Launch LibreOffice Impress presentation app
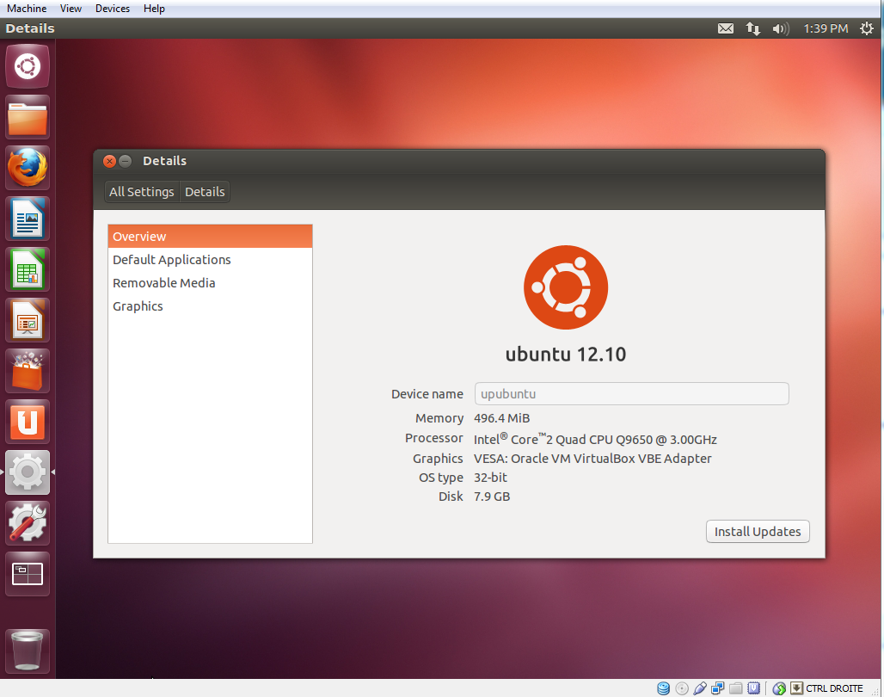The width and height of the screenshot is (884, 697). point(27,321)
